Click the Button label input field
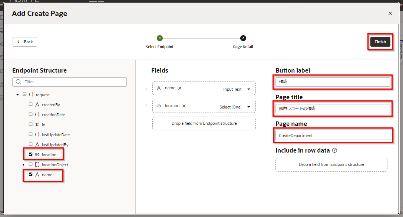The image size is (403, 217). [333, 82]
